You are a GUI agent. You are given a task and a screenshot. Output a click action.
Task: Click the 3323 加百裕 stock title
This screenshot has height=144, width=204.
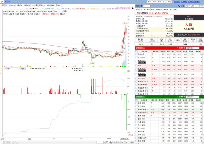142,13
